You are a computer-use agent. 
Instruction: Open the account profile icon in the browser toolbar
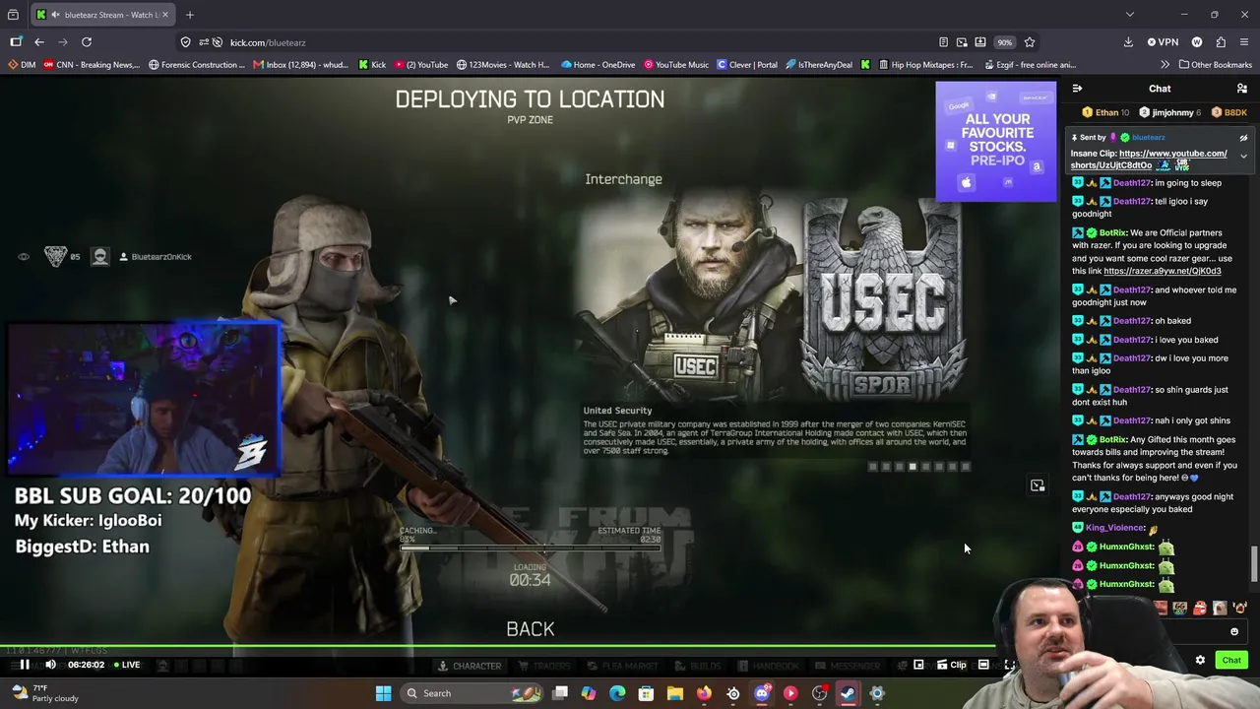[1197, 42]
